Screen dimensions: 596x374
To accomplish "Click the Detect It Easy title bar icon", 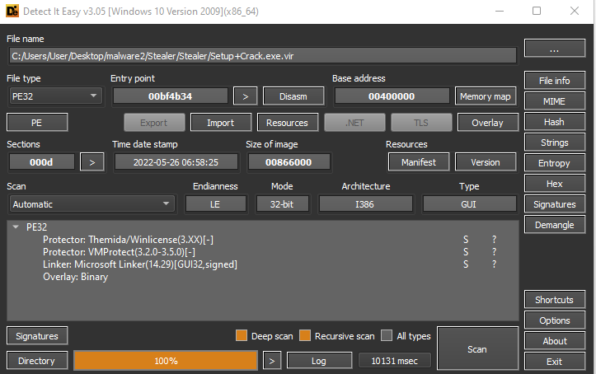I will pyautogui.click(x=12, y=11).
